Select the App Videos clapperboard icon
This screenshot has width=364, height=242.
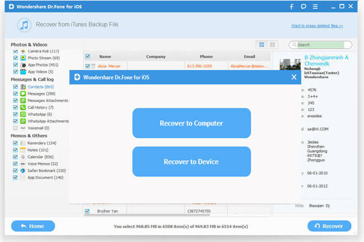click(x=23, y=72)
